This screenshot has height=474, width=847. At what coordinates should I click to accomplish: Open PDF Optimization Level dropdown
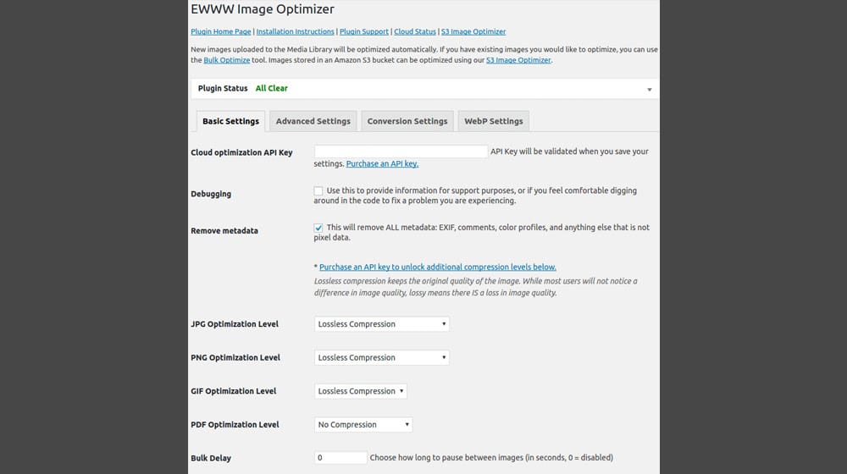click(x=363, y=425)
